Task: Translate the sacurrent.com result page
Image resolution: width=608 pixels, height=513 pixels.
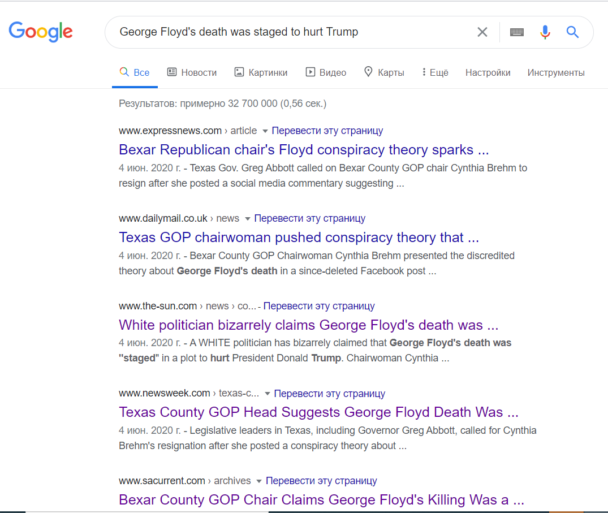Action: coord(321,481)
